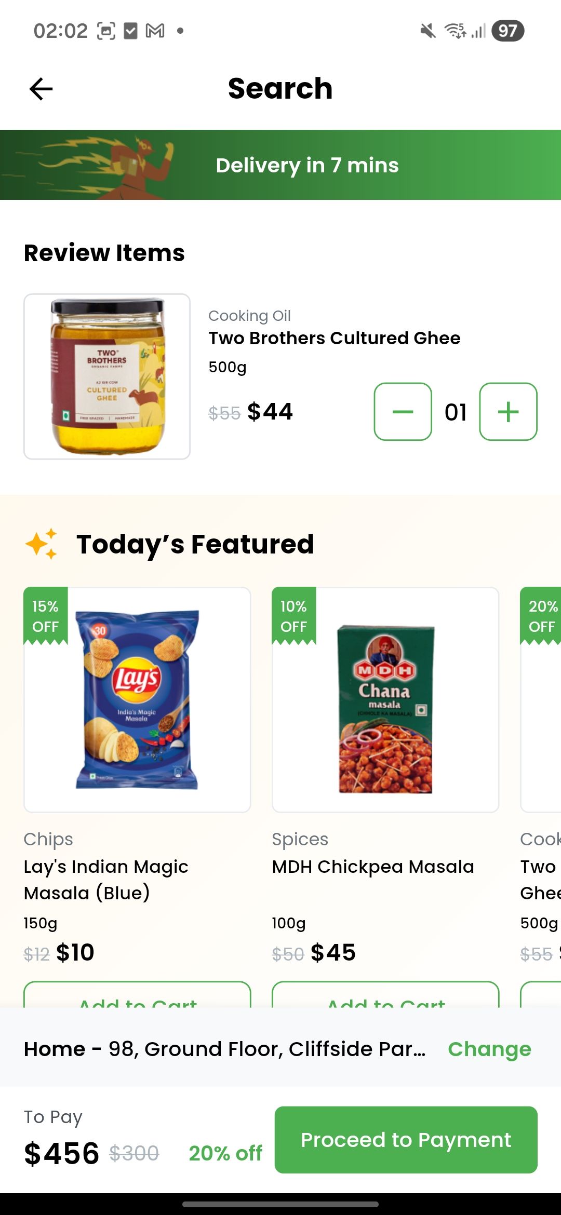
Task: Open Lay's Indian Magic Masala image
Action: (x=137, y=699)
